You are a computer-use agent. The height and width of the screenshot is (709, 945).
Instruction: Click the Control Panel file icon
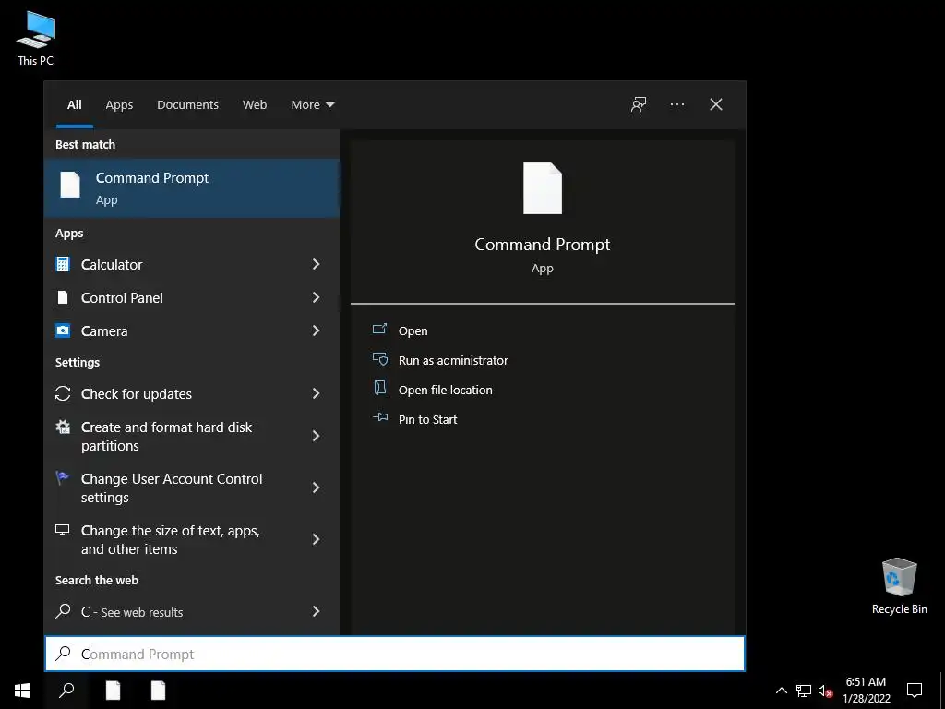[x=63, y=297]
